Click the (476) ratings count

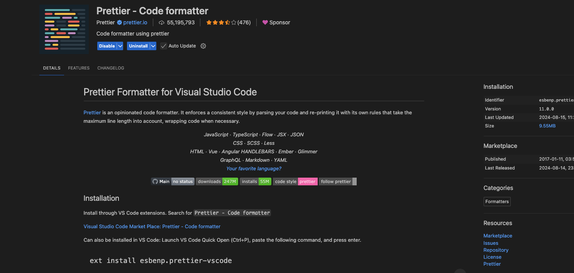[x=244, y=22]
